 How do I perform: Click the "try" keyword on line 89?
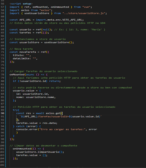[x=15, y=110]
